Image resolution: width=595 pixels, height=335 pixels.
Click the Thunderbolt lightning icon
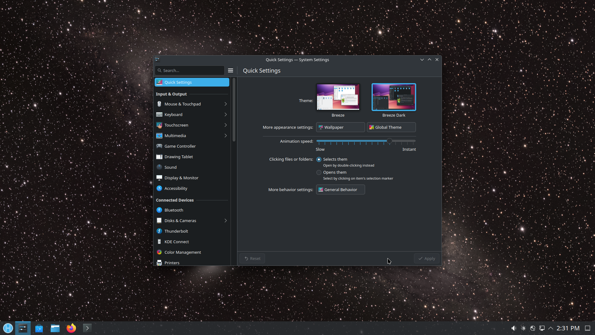[x=159, y=231]
